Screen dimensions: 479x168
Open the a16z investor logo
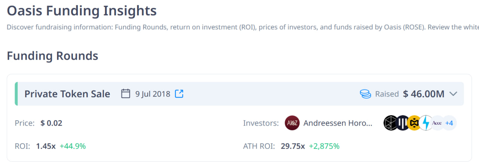point(292,123)
